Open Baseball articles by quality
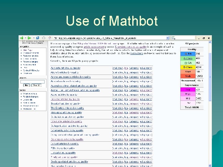The height and width of the screenshot is (167, 223). pos(66,104)
